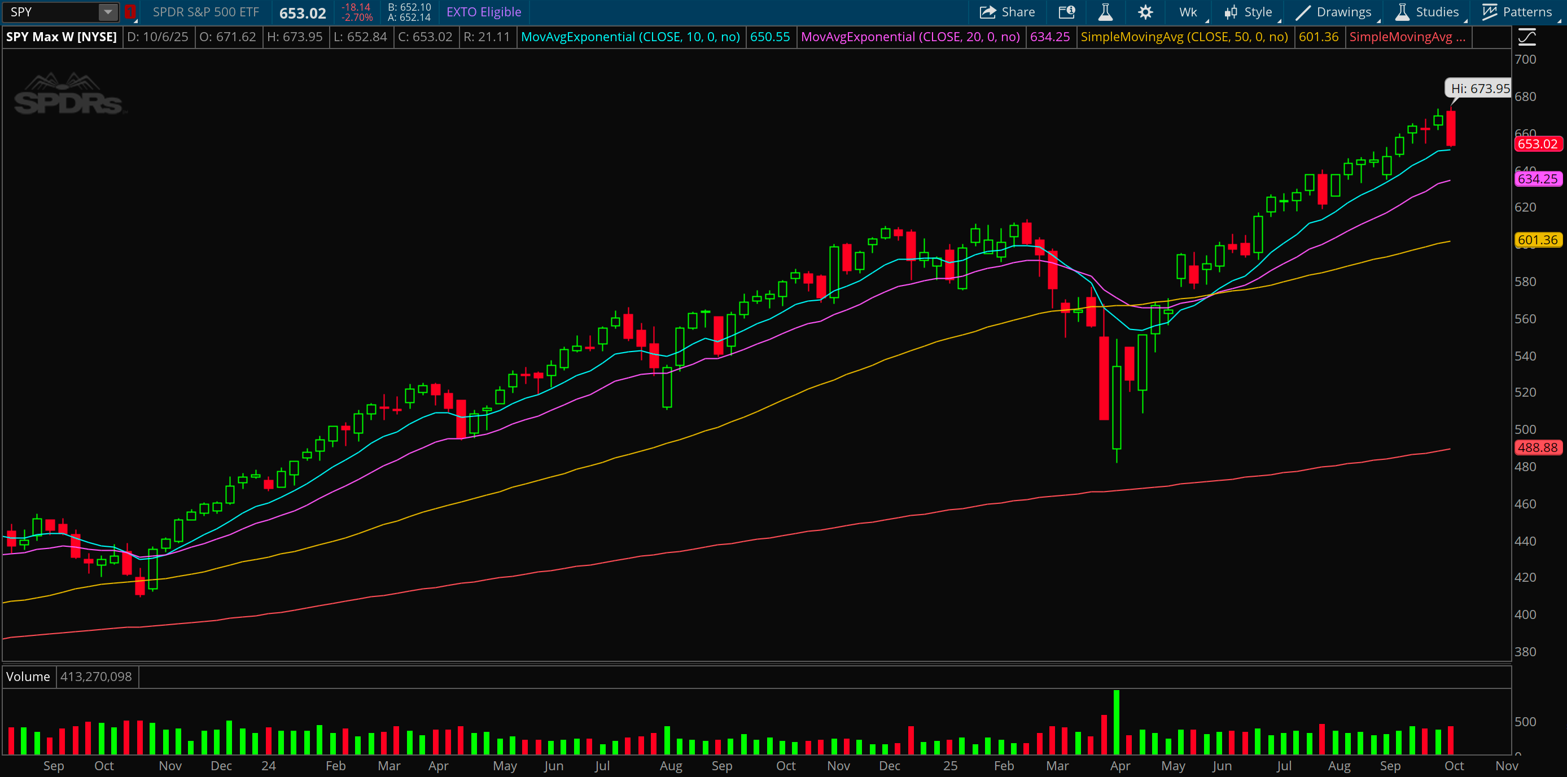Click the red link number 1 badge

coord(130,12)
